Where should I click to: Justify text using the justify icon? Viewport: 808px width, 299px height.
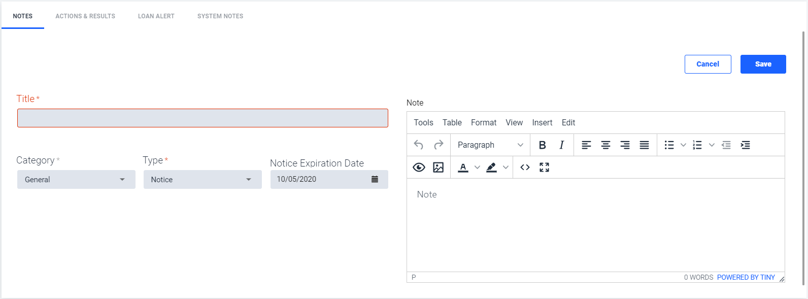[644, 145]
